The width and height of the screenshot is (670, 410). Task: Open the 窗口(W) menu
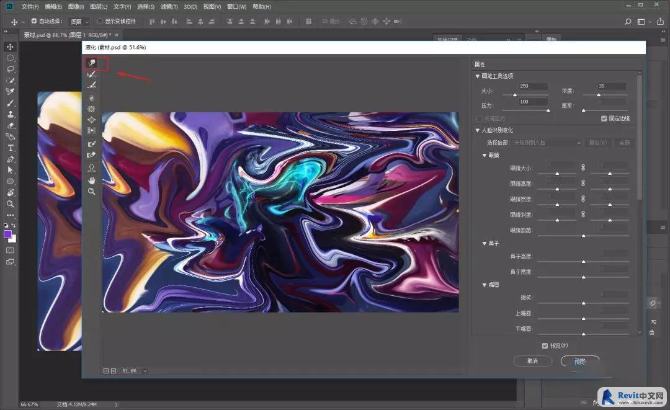coord(237,6)
